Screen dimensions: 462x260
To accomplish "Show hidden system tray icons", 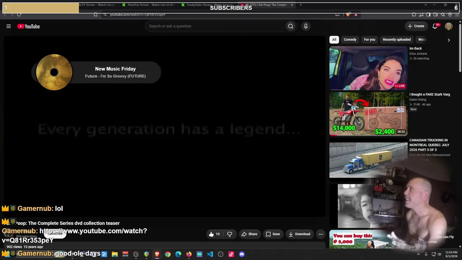I will point(418,254).
